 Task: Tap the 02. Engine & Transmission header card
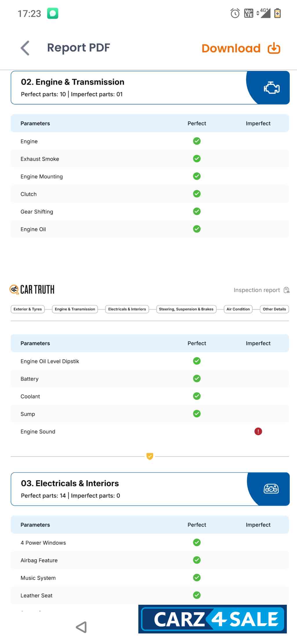click(128, 88)
